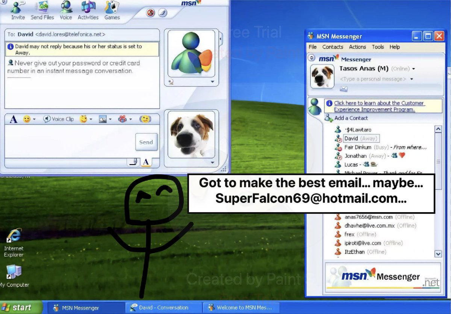Open the personal message dropdown arrow

point(412,79)
